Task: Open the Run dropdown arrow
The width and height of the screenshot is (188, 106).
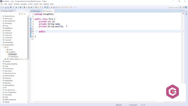Action: (22, 7)
